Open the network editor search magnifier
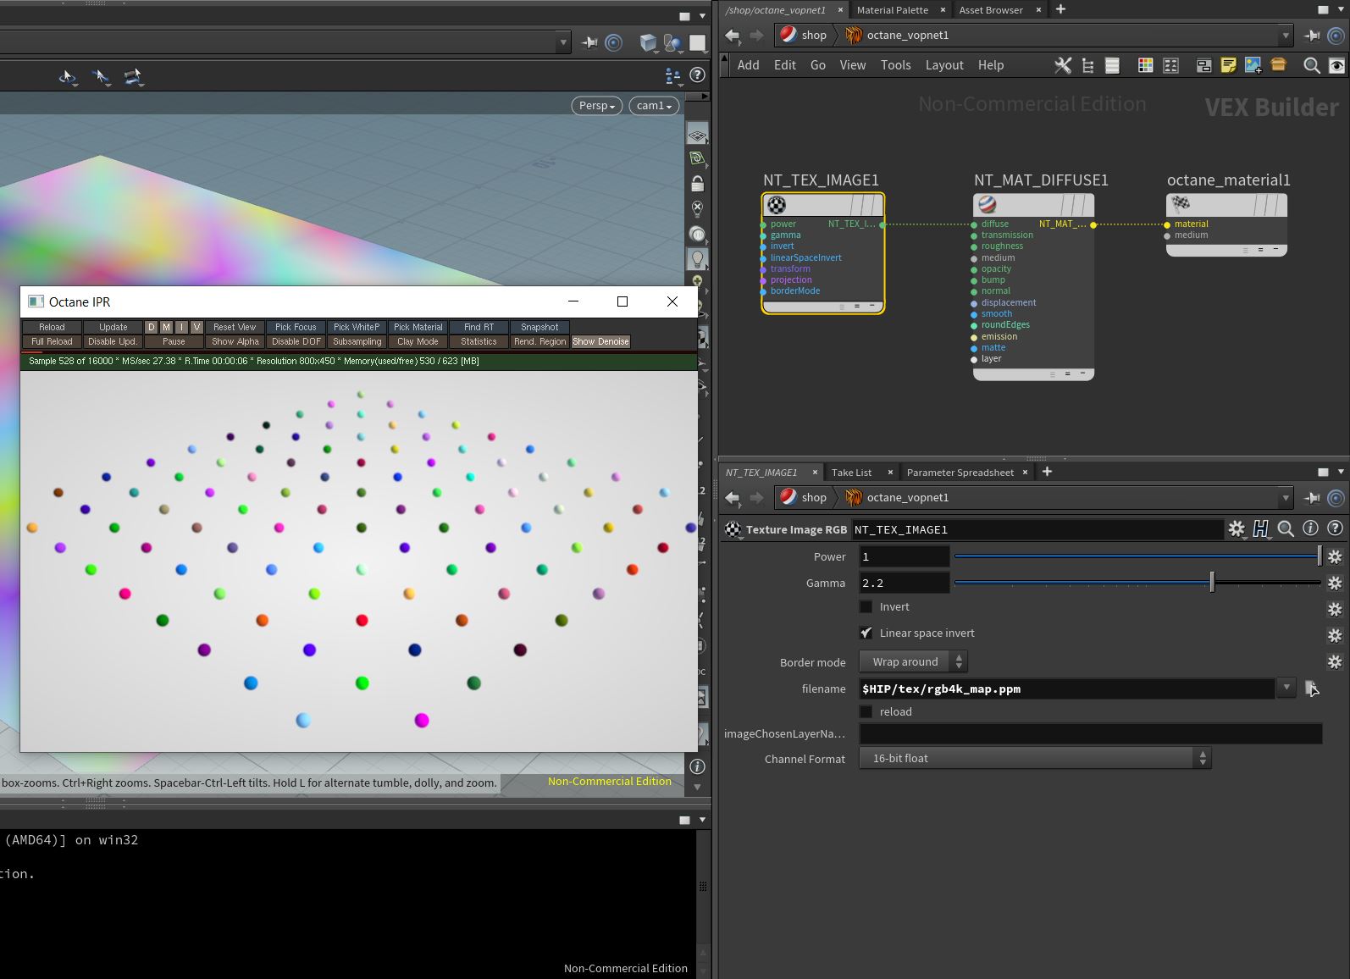The height and width of the screenshot is (979, 1350). 1311,65
